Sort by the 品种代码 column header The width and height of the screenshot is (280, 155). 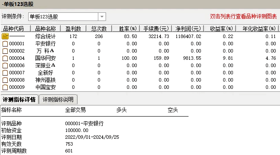point(15,29)
